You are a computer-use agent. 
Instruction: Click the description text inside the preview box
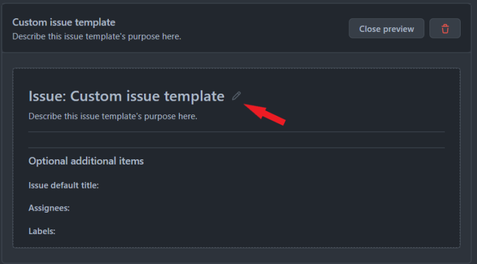(113, 116)
